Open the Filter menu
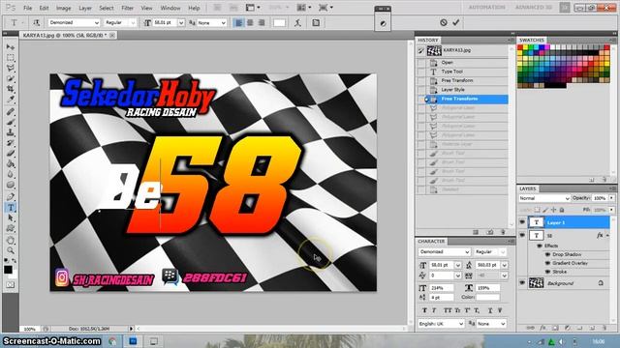 pos(127,8)
